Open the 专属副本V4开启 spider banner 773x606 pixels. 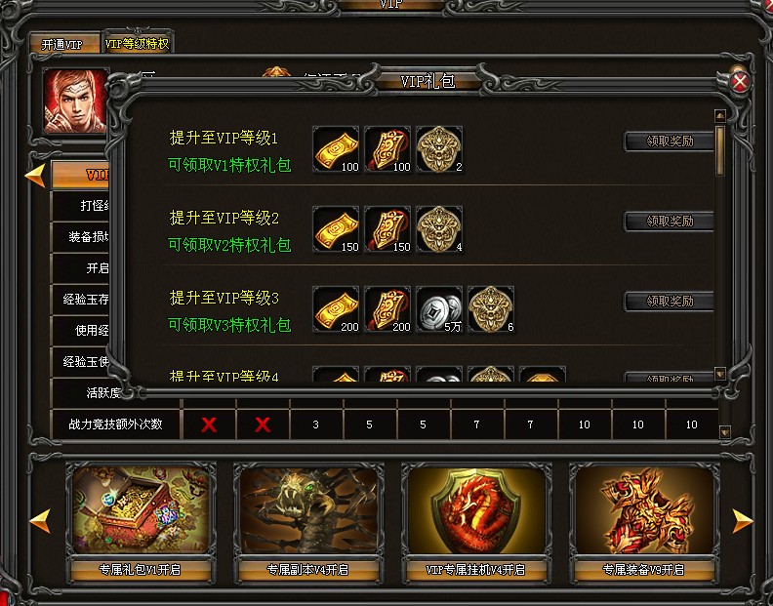[x=308, y=523]
